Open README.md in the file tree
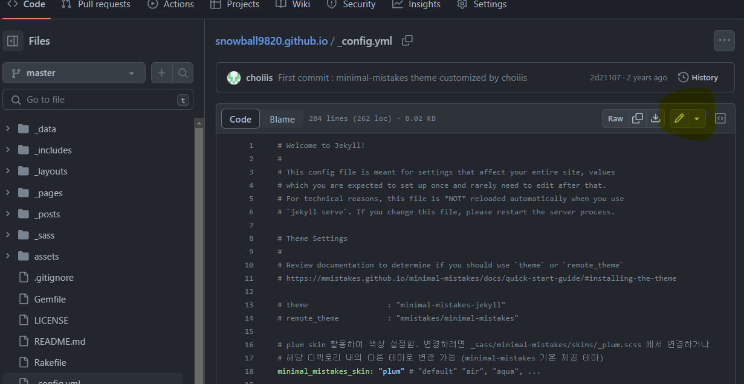Screen dimensions: 744x384 60,341
